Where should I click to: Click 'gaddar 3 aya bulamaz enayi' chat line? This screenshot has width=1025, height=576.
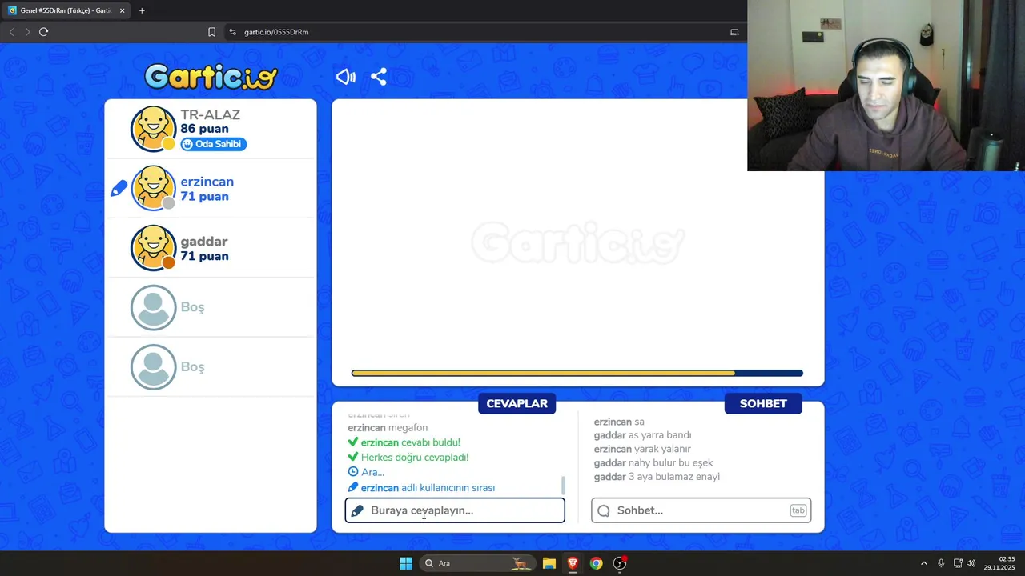click(x=657, y=477)
